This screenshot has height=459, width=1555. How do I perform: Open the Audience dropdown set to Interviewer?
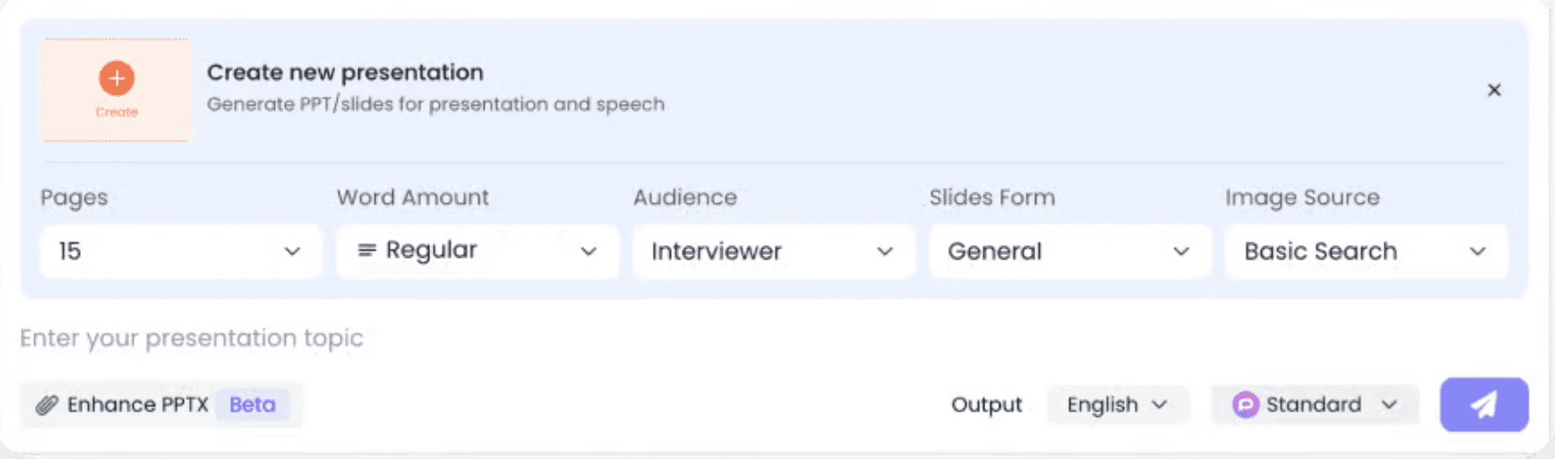[x=772, y=251]
